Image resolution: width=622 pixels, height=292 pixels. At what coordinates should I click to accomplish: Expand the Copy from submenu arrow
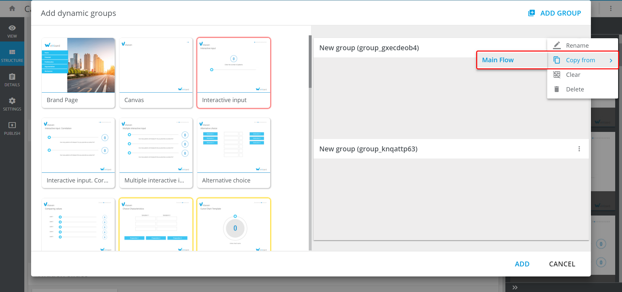[x=611, y=60]
